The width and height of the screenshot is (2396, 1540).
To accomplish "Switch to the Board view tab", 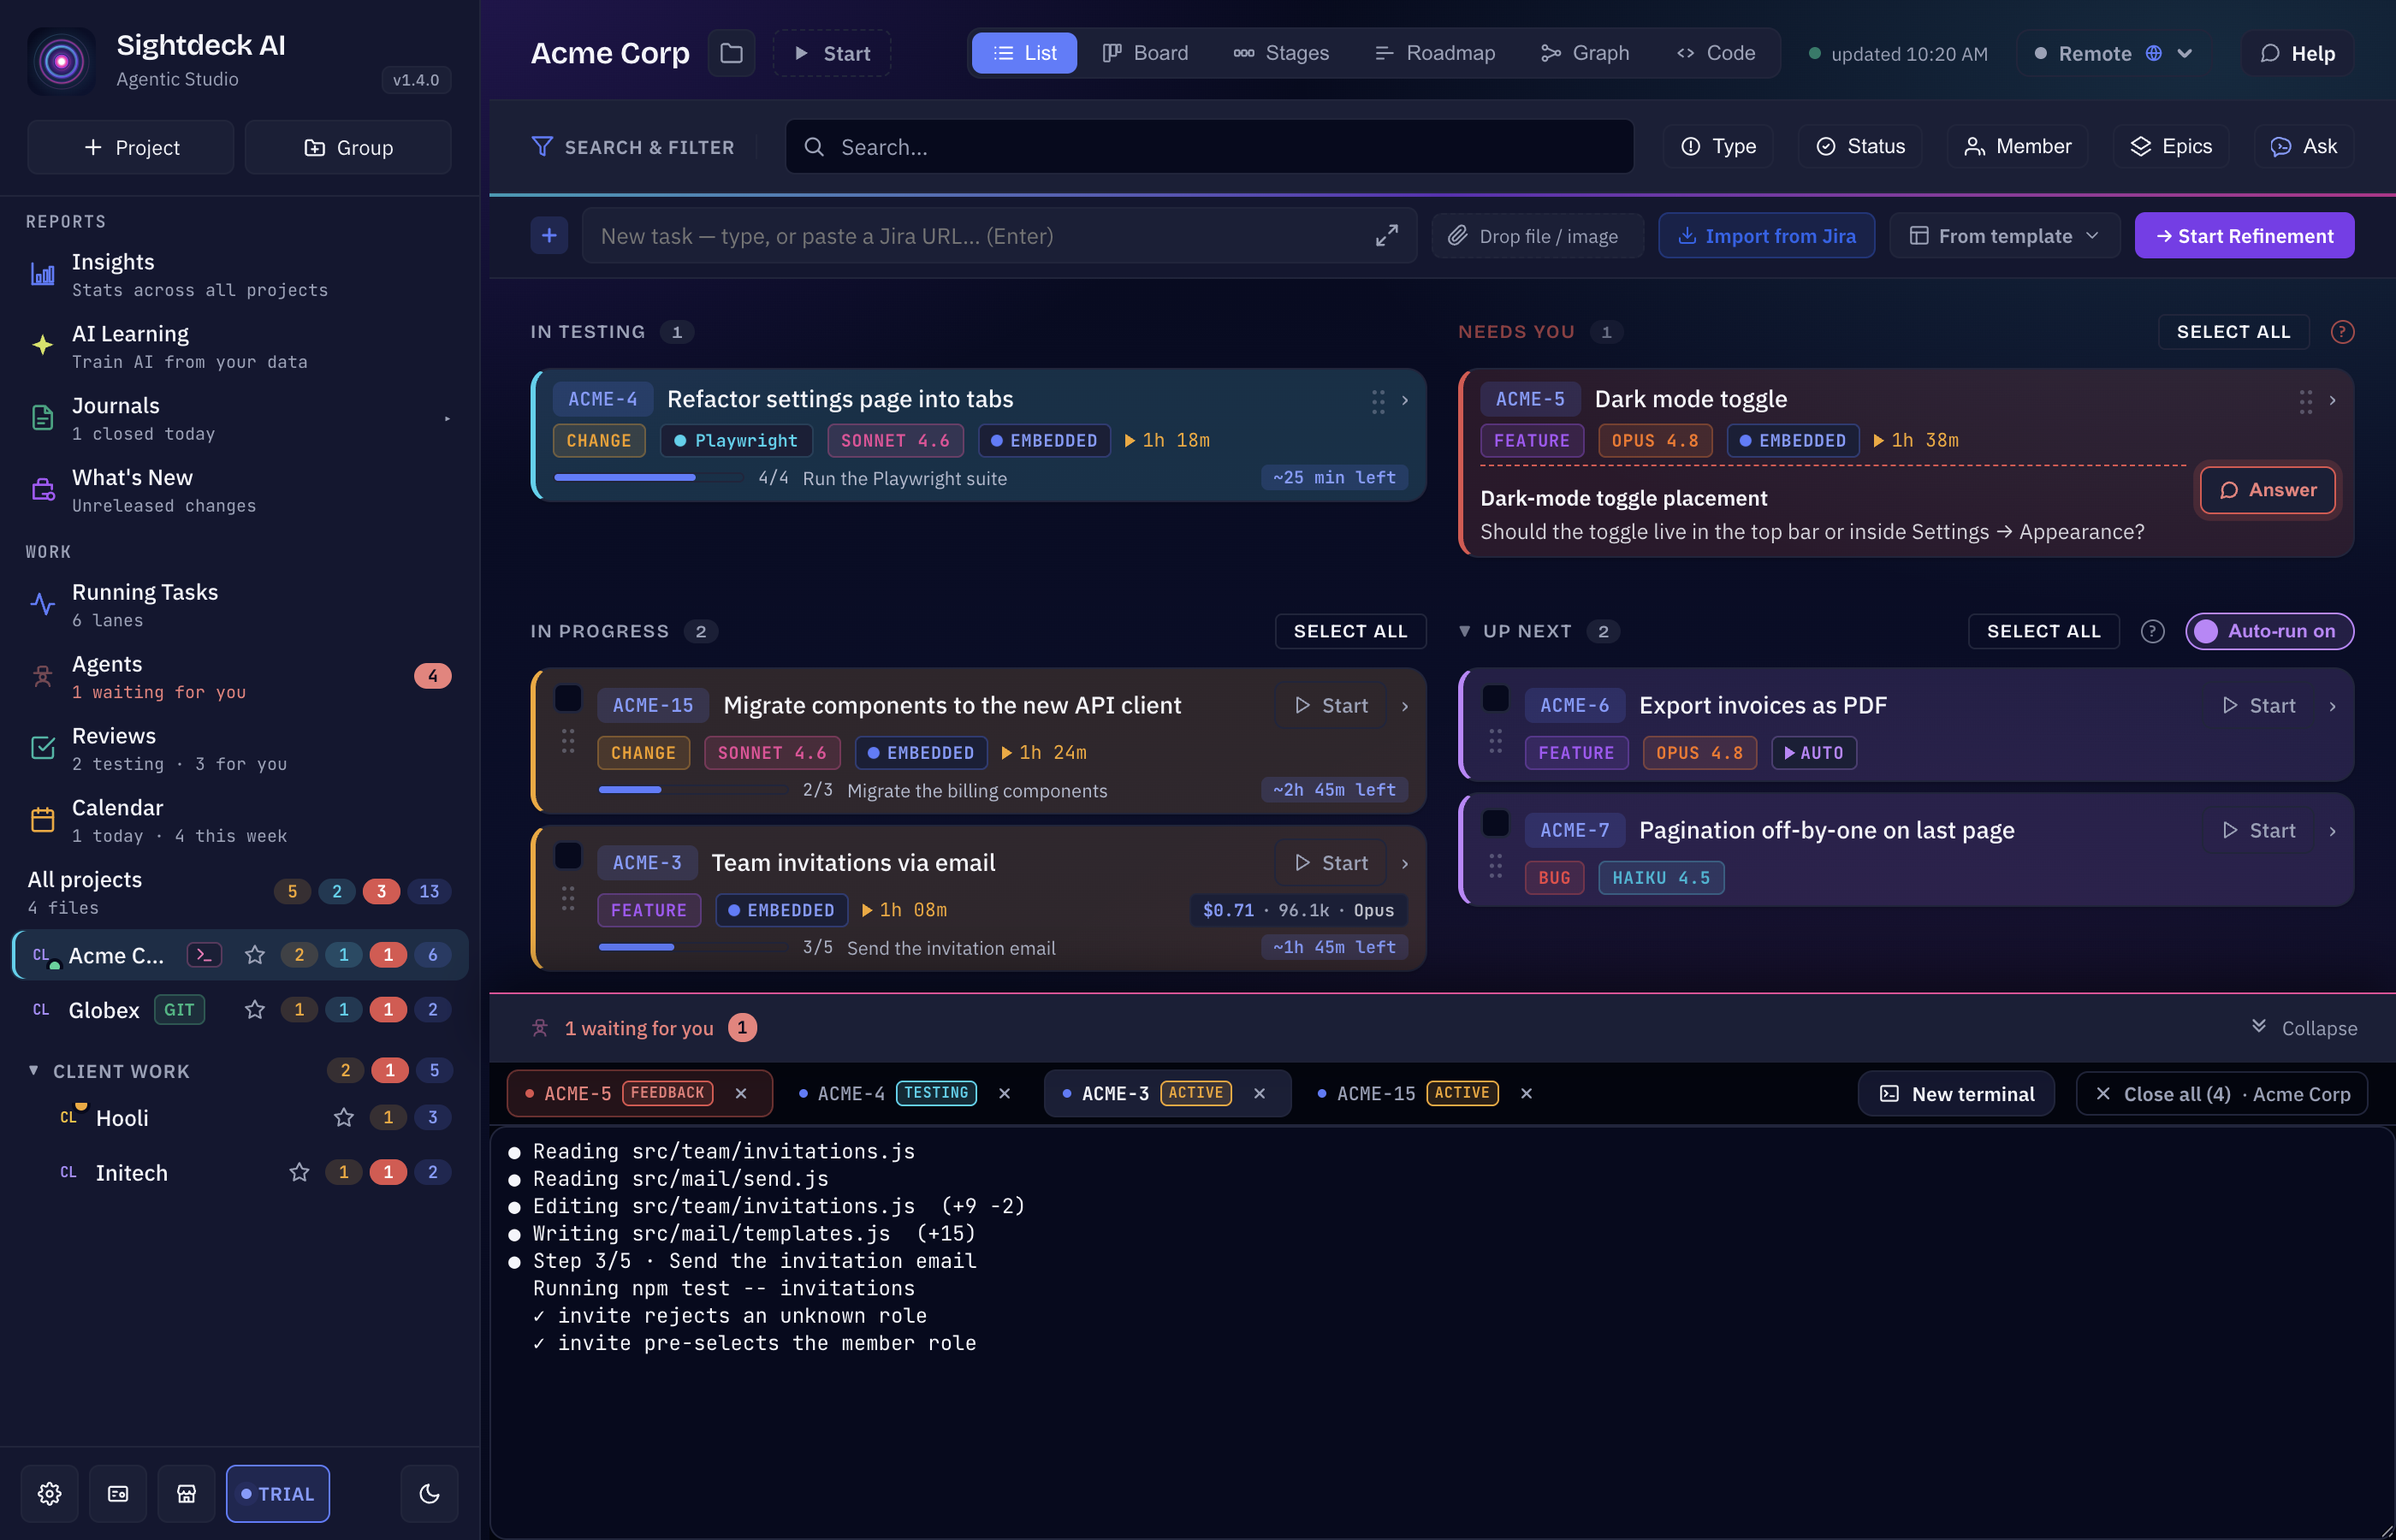I will pos(1144,53).
